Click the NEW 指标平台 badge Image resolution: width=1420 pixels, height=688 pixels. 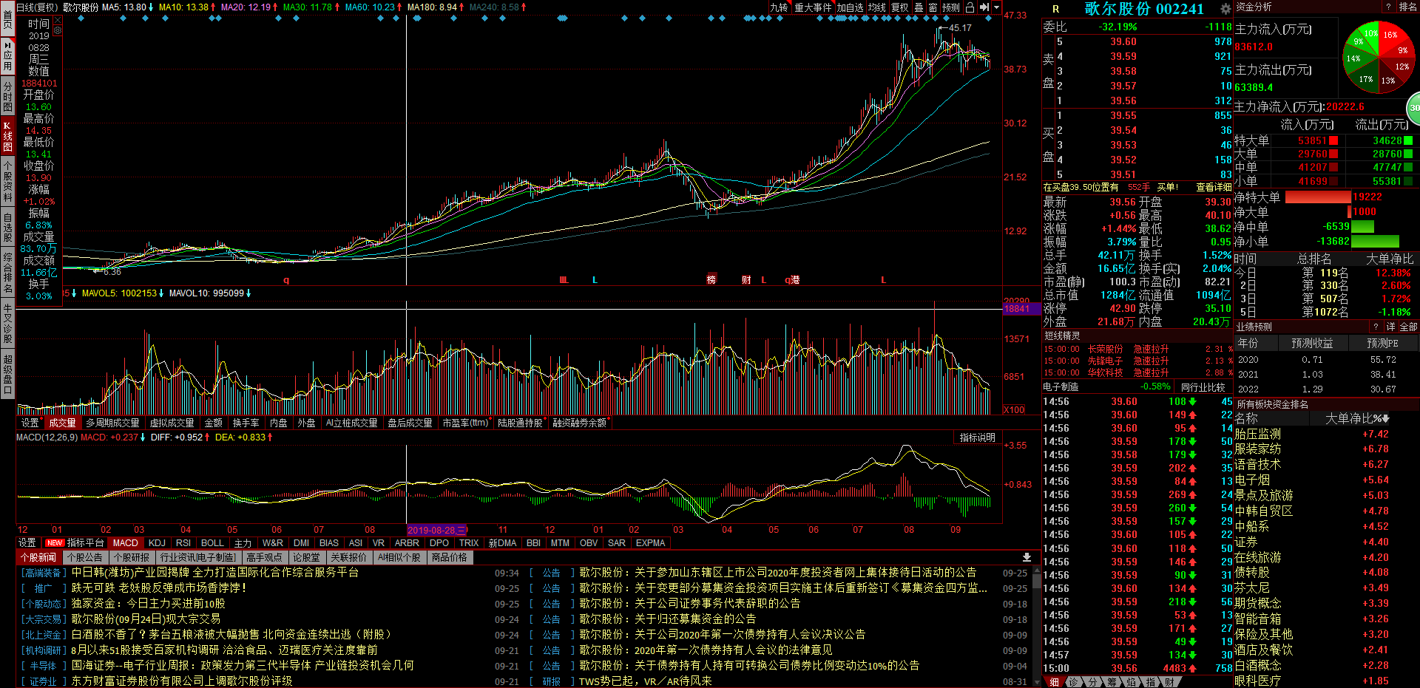(75, 542)
